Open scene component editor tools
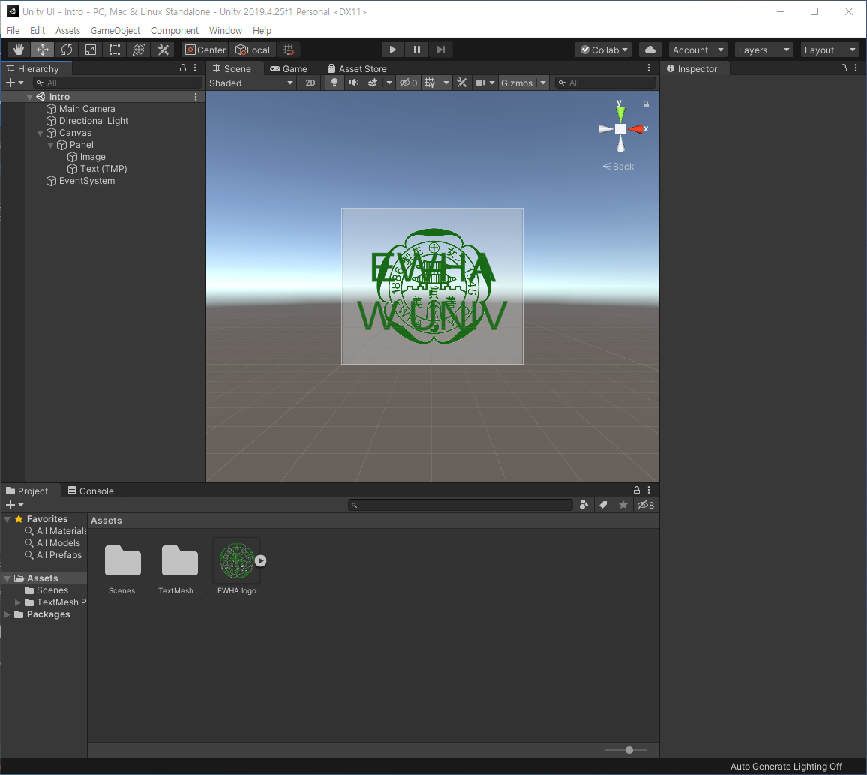The image size is (867, 775). pyautogui.click(x=462, y=83)
